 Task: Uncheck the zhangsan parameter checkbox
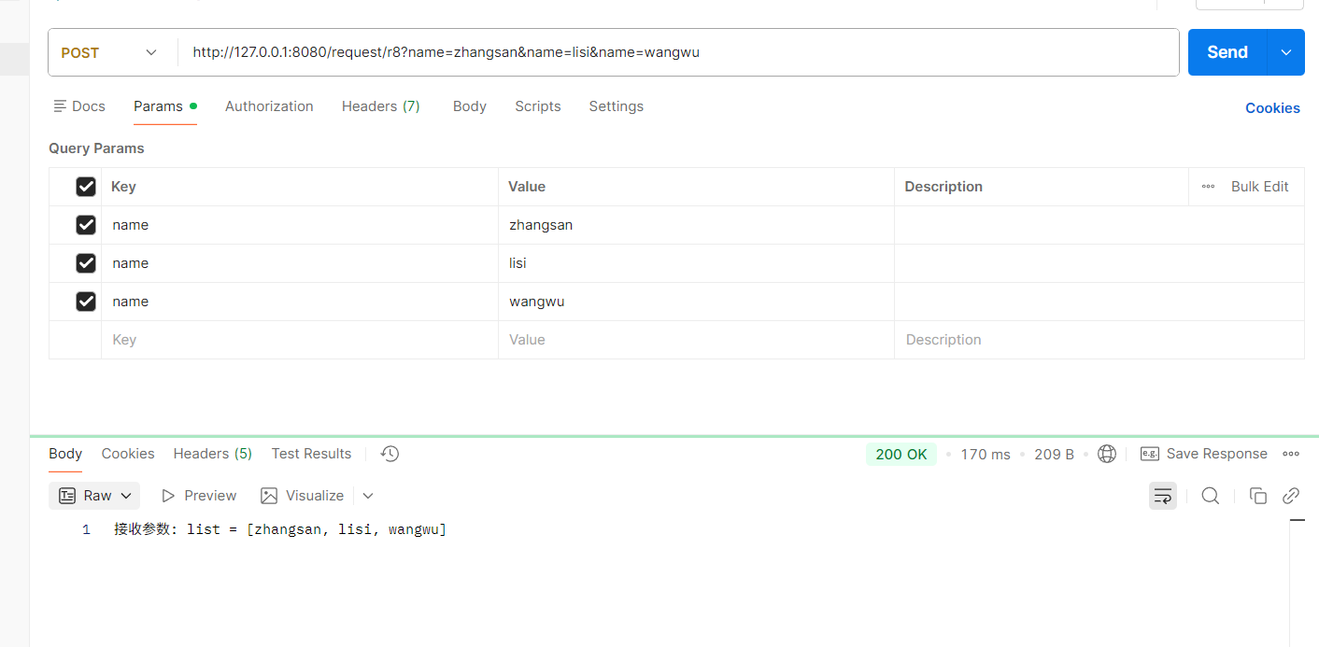click(86, 225)
